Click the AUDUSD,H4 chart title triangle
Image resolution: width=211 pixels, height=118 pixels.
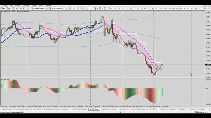click(1, 12)
